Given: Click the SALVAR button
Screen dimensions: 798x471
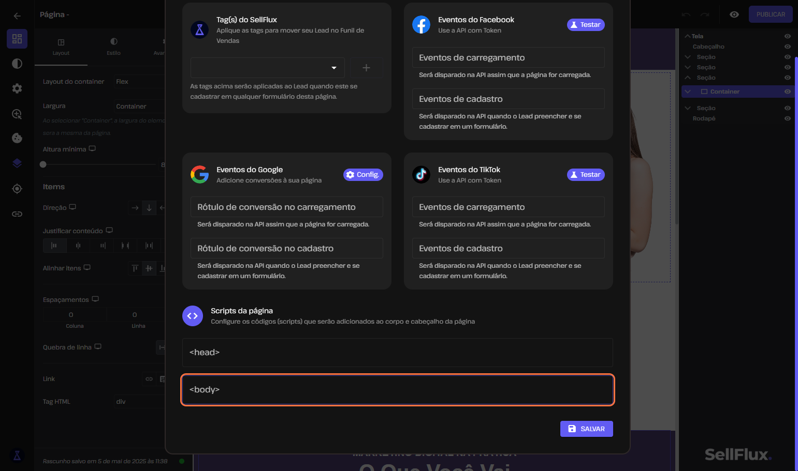Looking at the screenshot, I should 586,429.
